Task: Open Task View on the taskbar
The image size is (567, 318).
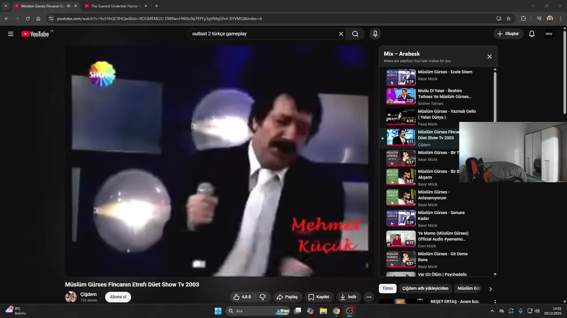Action: click(x=298, y=311)
